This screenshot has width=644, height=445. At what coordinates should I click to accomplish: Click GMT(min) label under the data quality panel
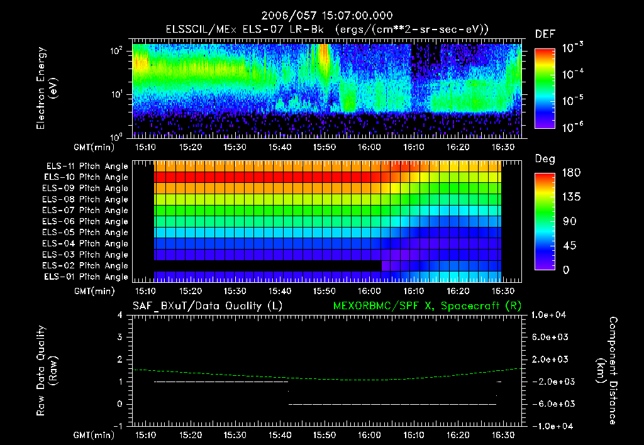pos(94,435)
